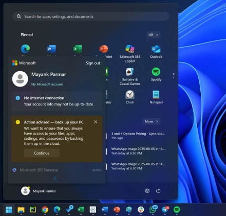Viewport: 226px width, 216px height.
Task: Open the pinned Word app in Start
Action: [51, 49]
